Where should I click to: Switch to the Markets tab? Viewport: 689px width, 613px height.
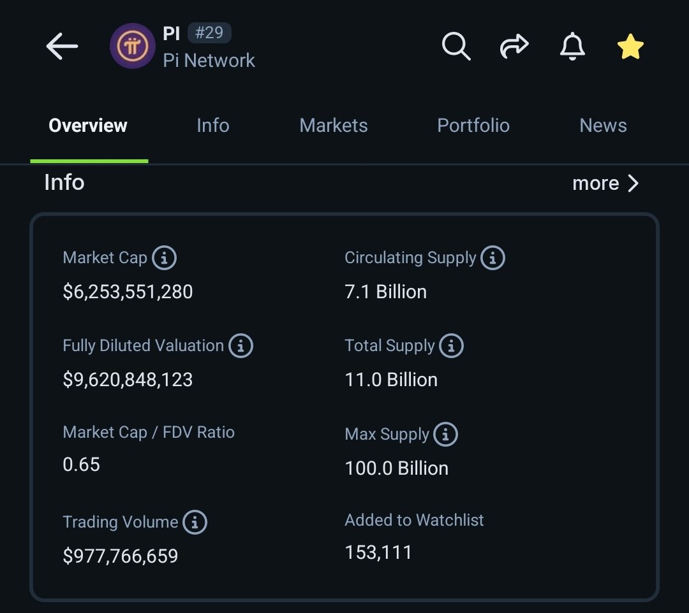pos(333,126)
